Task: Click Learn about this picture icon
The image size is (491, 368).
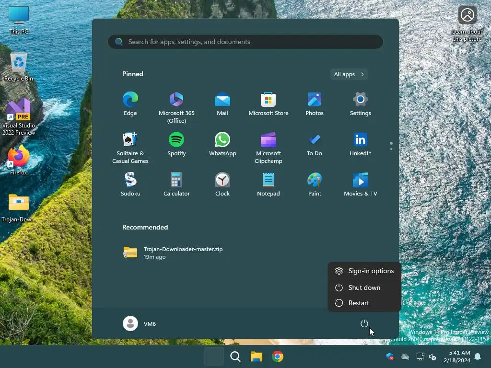Action: 467,23
